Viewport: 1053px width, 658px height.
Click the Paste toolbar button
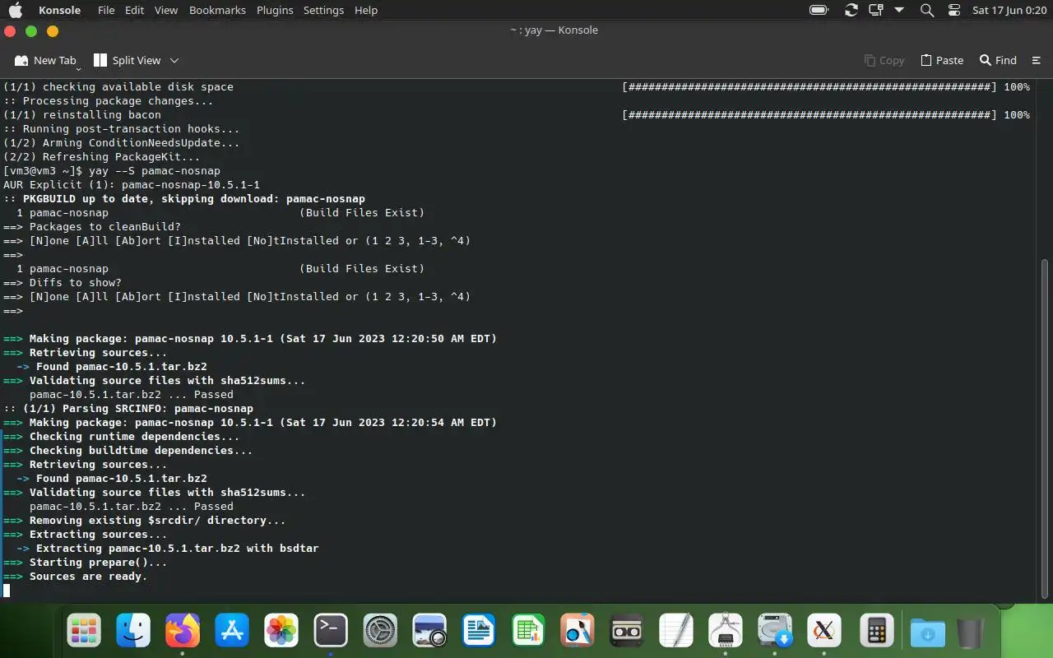(x=942, y=60)
